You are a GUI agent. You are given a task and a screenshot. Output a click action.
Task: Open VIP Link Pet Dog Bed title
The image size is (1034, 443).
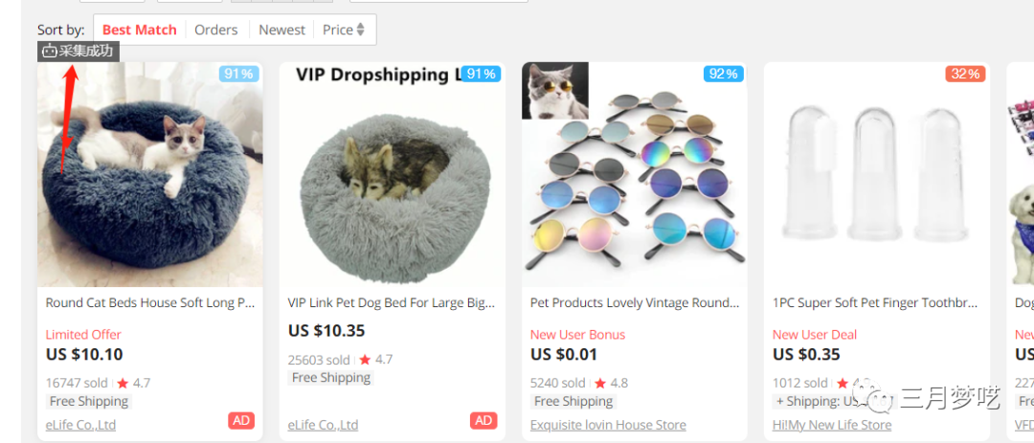pyautogui.click(x=392, y=302)
